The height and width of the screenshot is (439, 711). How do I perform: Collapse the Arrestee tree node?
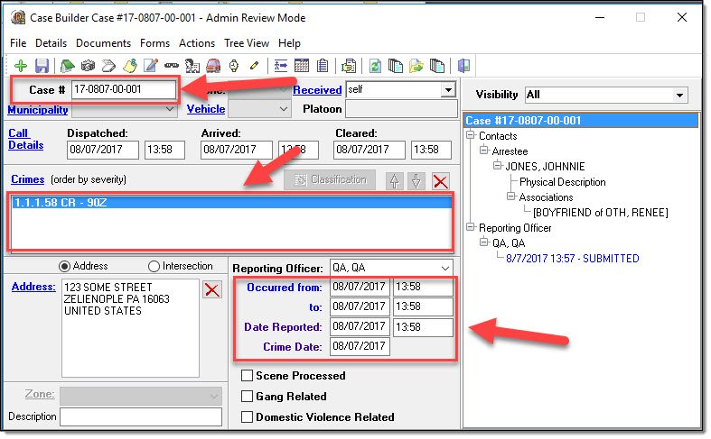pyautogui.click(x=484, y=151)
